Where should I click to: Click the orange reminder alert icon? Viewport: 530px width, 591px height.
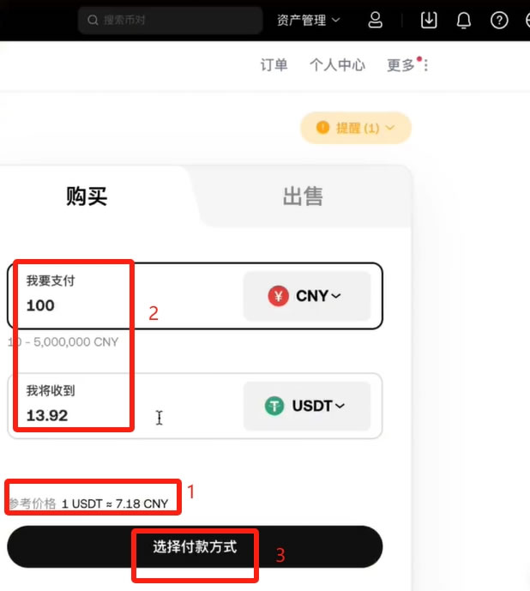322,128
